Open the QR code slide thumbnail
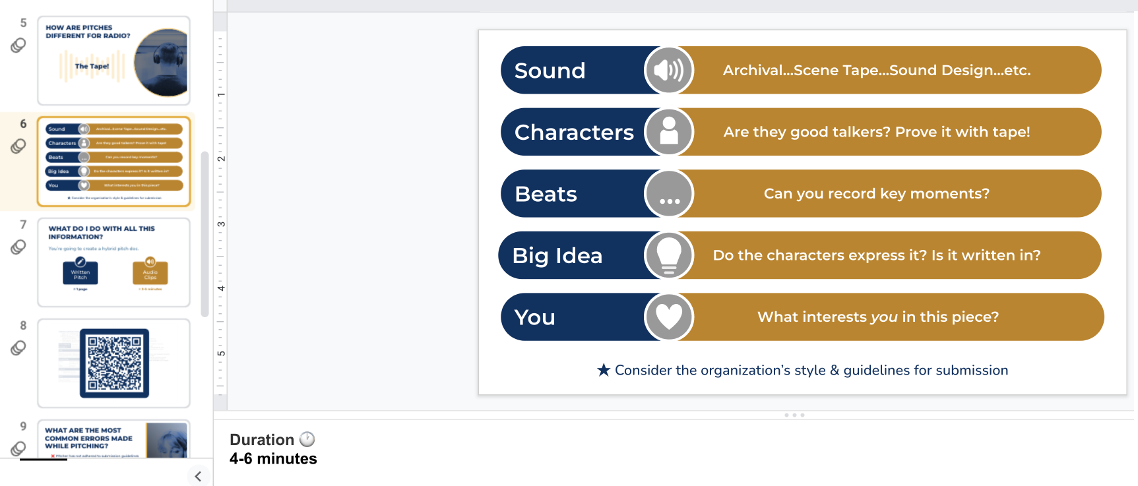Viewport: 1138px width, 486px height. pos(113,363)
